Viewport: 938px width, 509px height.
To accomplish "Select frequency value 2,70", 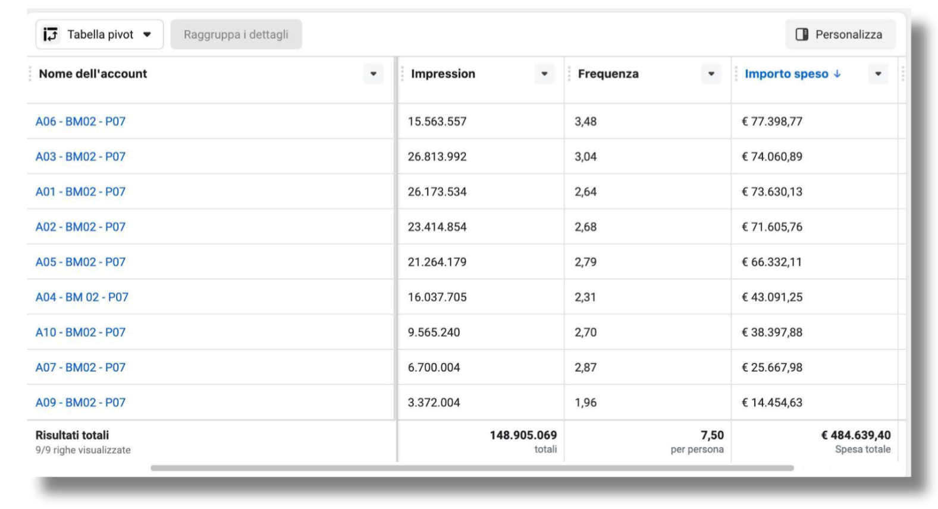I will point(585,331).
